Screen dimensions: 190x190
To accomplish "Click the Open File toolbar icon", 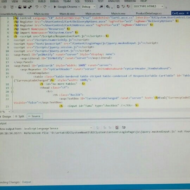I will coord(20,7).
